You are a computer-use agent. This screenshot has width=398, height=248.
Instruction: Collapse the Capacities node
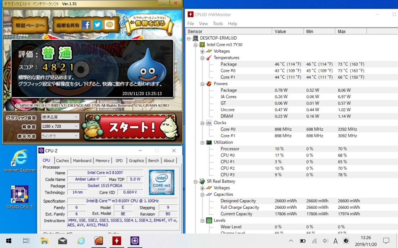pyautogui.click(x=202, y=195)
